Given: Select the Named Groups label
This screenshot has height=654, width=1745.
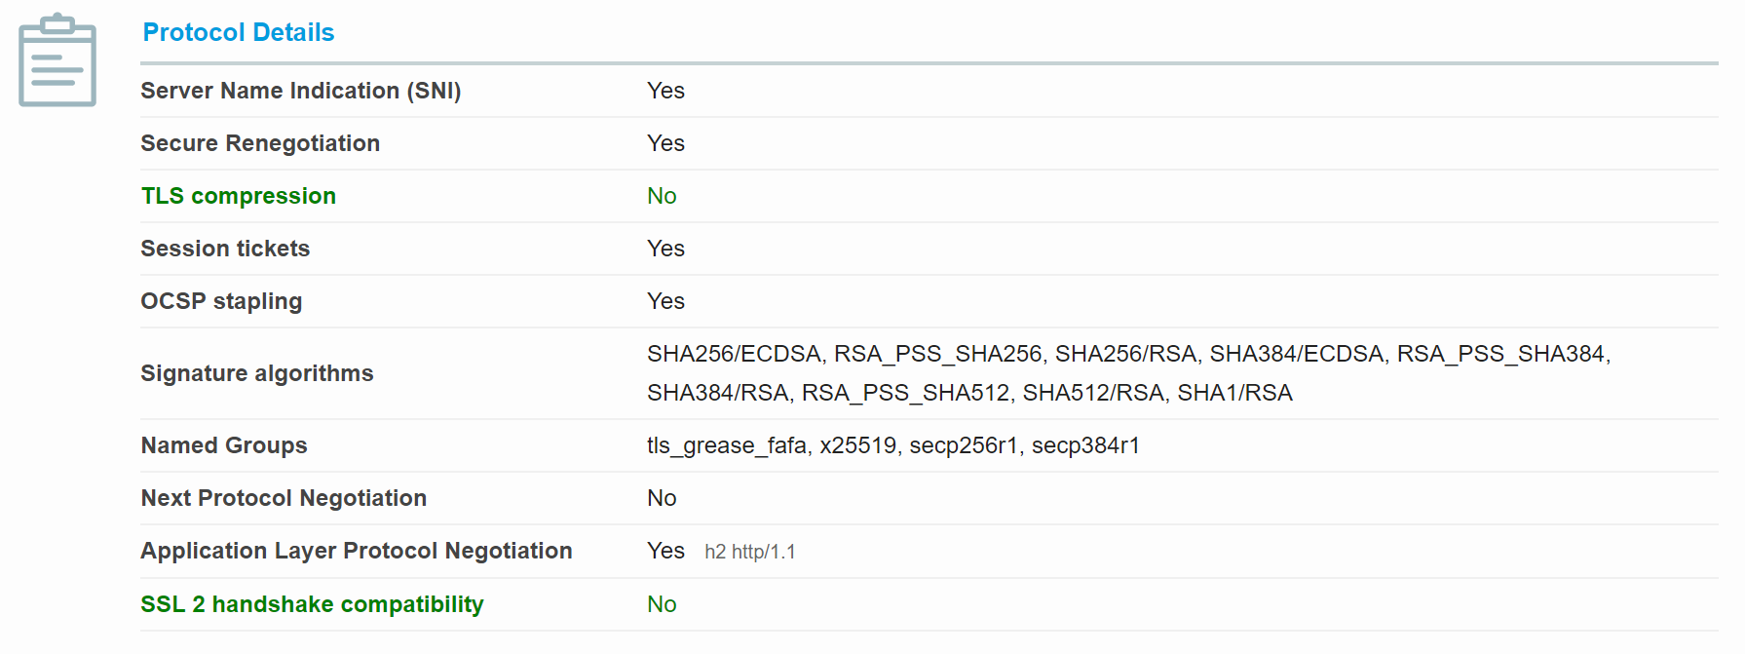Looking at the screenshot, I should point(224,445).
